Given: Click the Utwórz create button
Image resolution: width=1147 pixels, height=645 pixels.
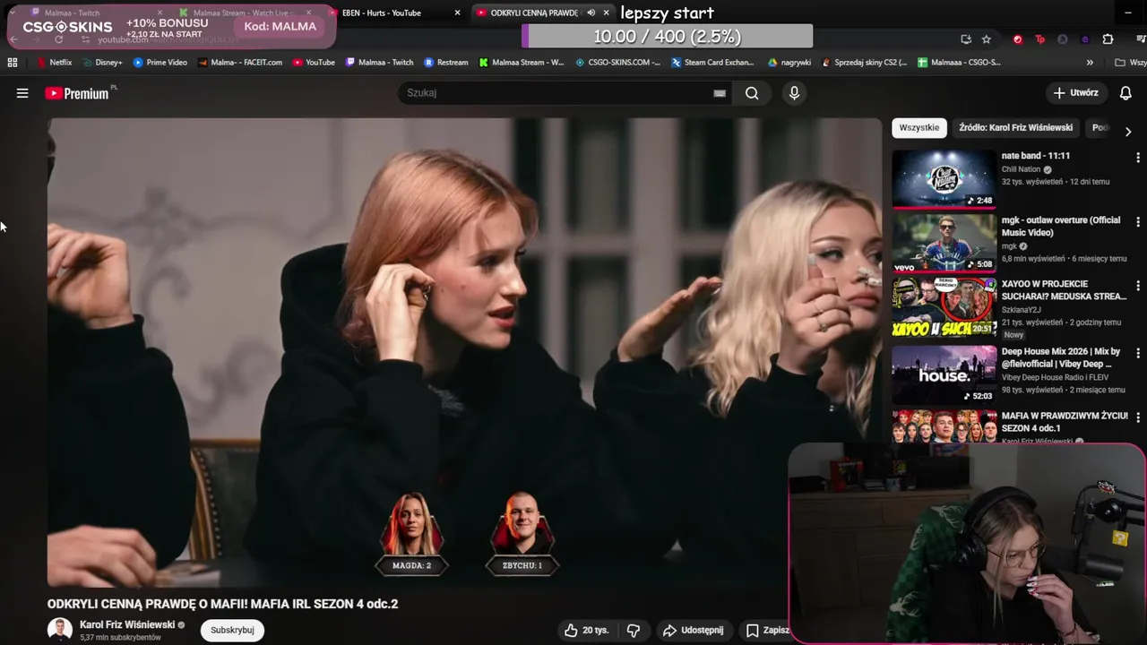Looking at the screenshot, I should pyautogui.click(x=1075, y=93).
